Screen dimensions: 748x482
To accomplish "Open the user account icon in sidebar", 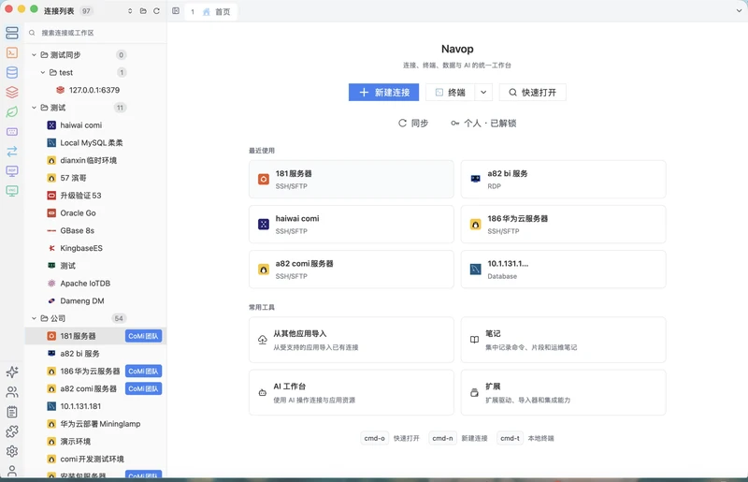I will pos(12,471).
